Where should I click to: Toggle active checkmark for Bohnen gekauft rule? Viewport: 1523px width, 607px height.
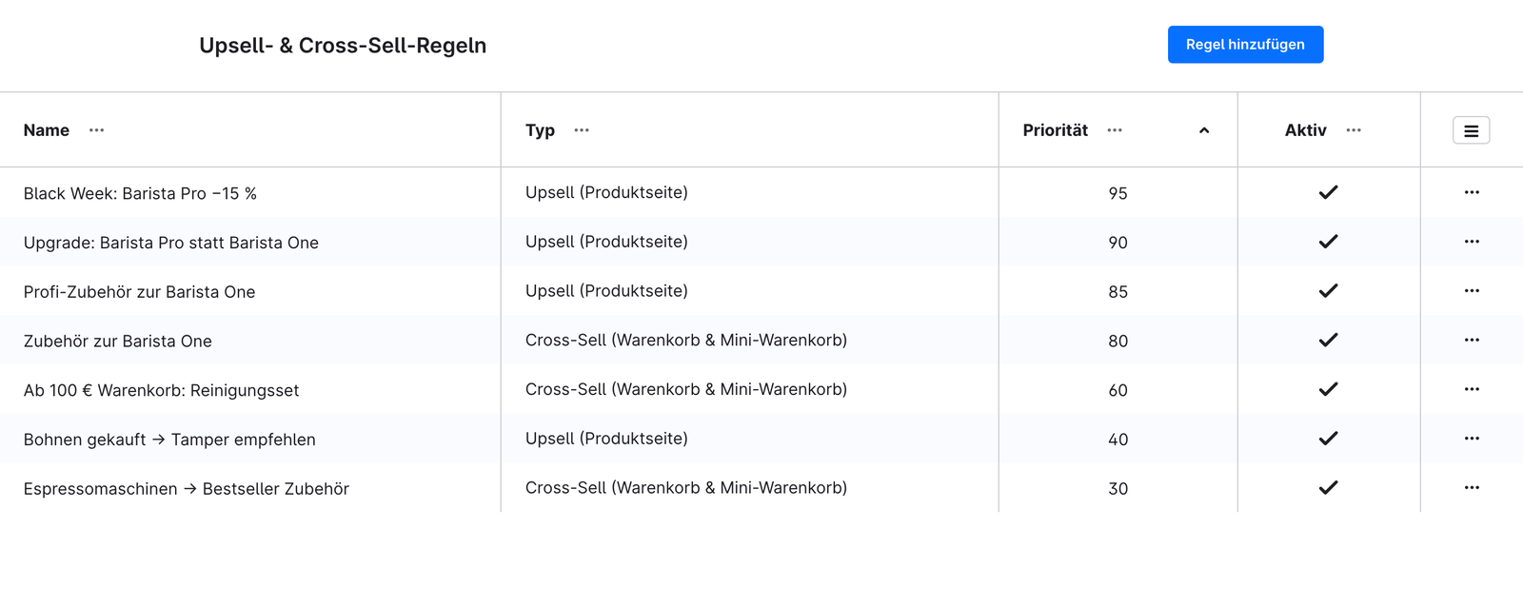pos(1328,438)
